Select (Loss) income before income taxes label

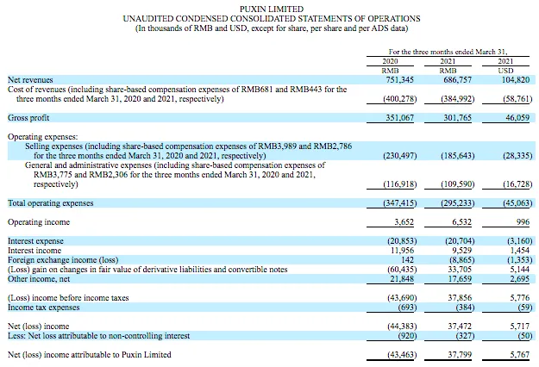click(x=68, y=298)
